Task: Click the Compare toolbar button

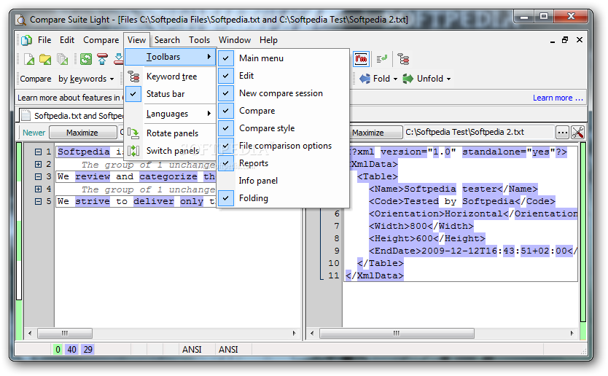Action: click(35, 79)
